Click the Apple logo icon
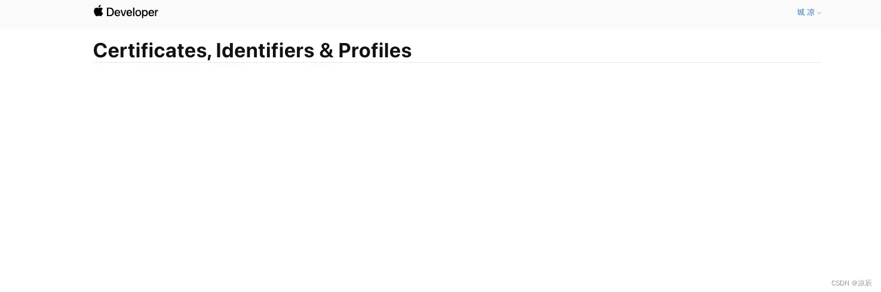 (x=99, y=11)
